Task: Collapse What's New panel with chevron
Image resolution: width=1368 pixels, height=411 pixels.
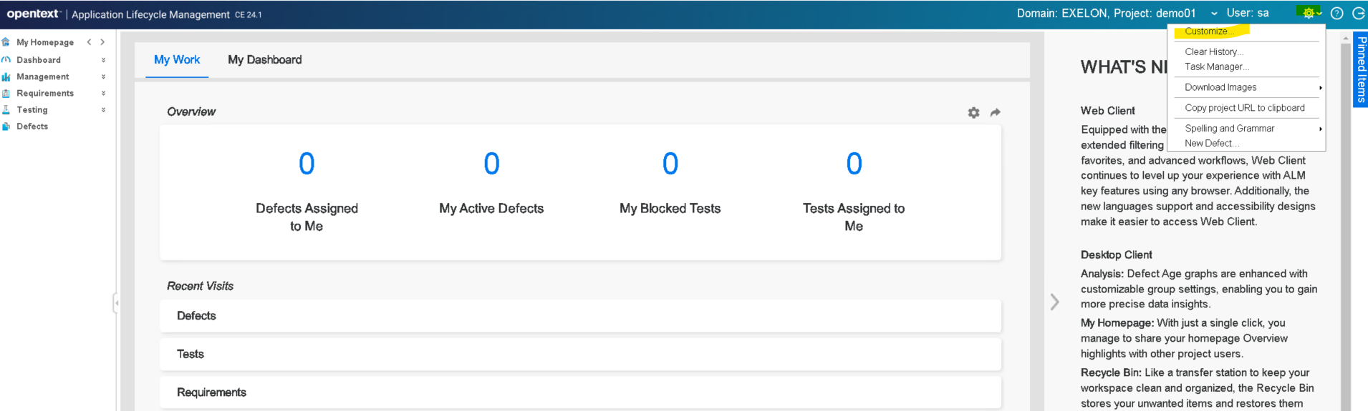Action: (x=1054, y=302)
